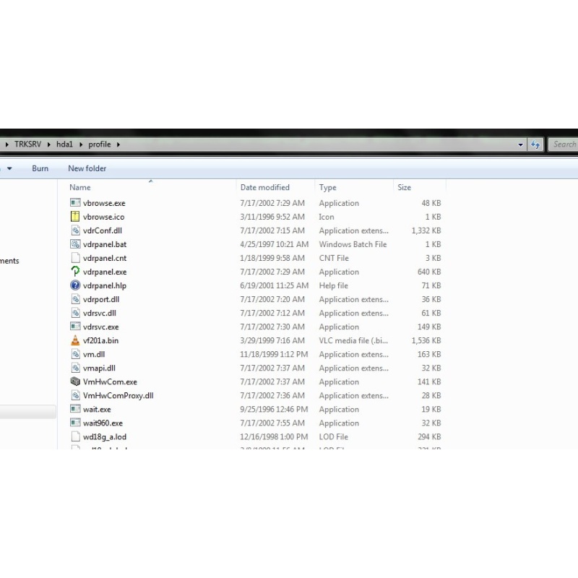Open the address bar history dropdown

pos(521,144)
